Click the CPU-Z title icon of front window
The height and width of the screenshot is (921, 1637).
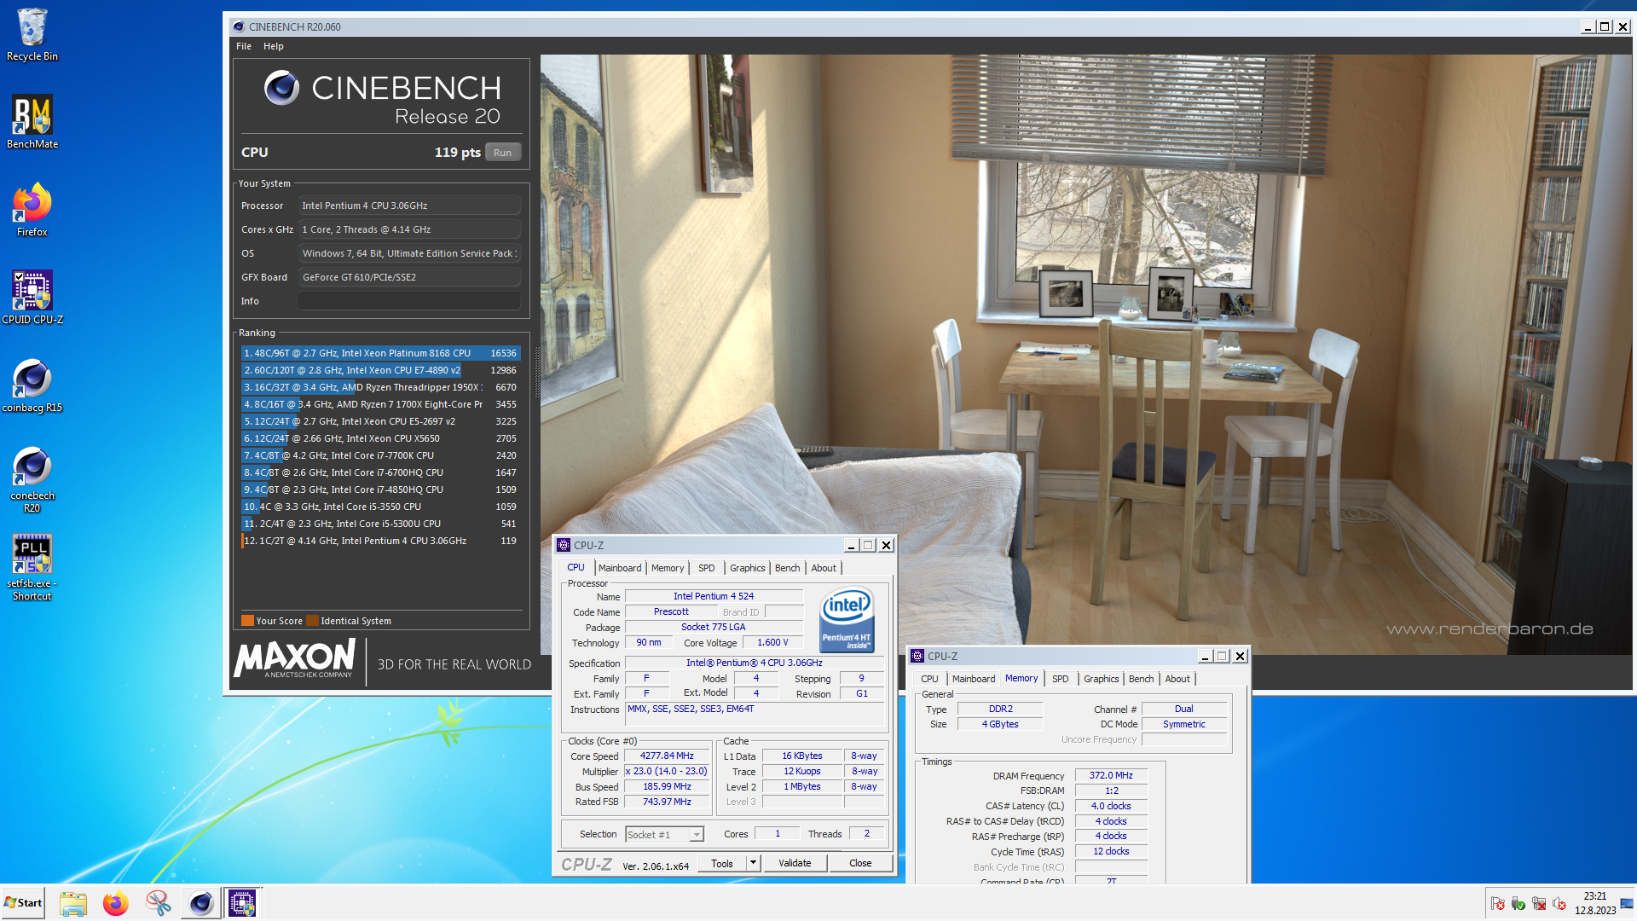point(564,545)
